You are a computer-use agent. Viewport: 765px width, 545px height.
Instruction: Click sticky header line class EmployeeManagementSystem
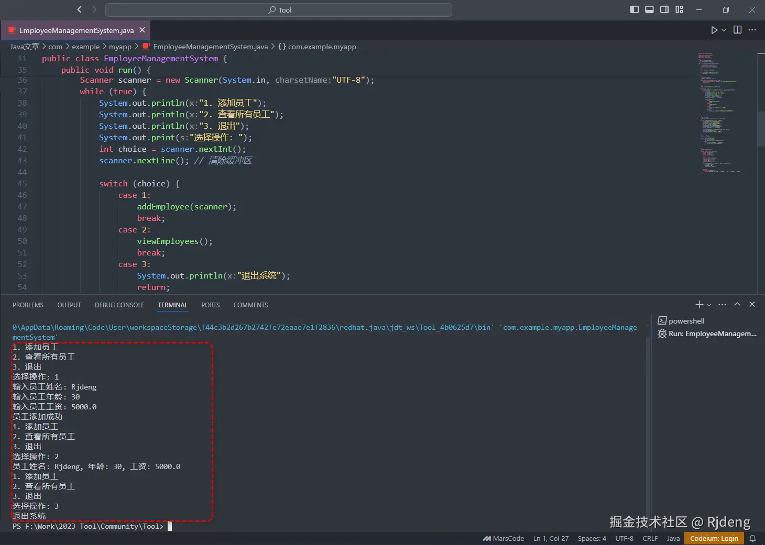tap(134, 59)
